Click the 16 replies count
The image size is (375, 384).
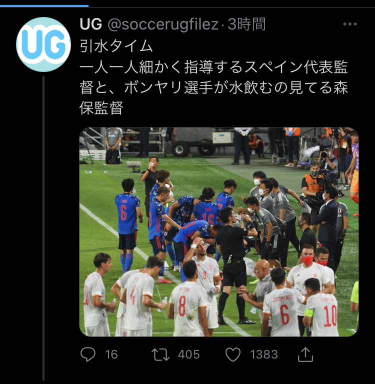111,354
